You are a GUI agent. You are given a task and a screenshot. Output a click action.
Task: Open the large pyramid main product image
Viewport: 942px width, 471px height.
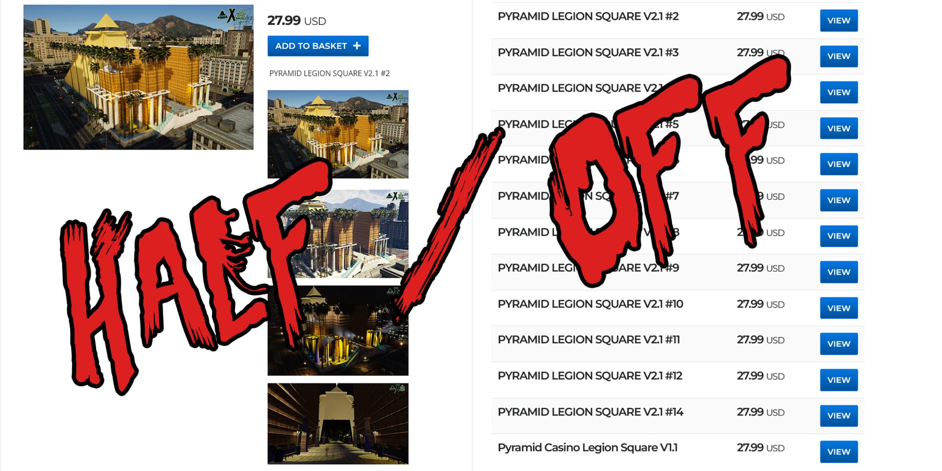tap(138, 77)
